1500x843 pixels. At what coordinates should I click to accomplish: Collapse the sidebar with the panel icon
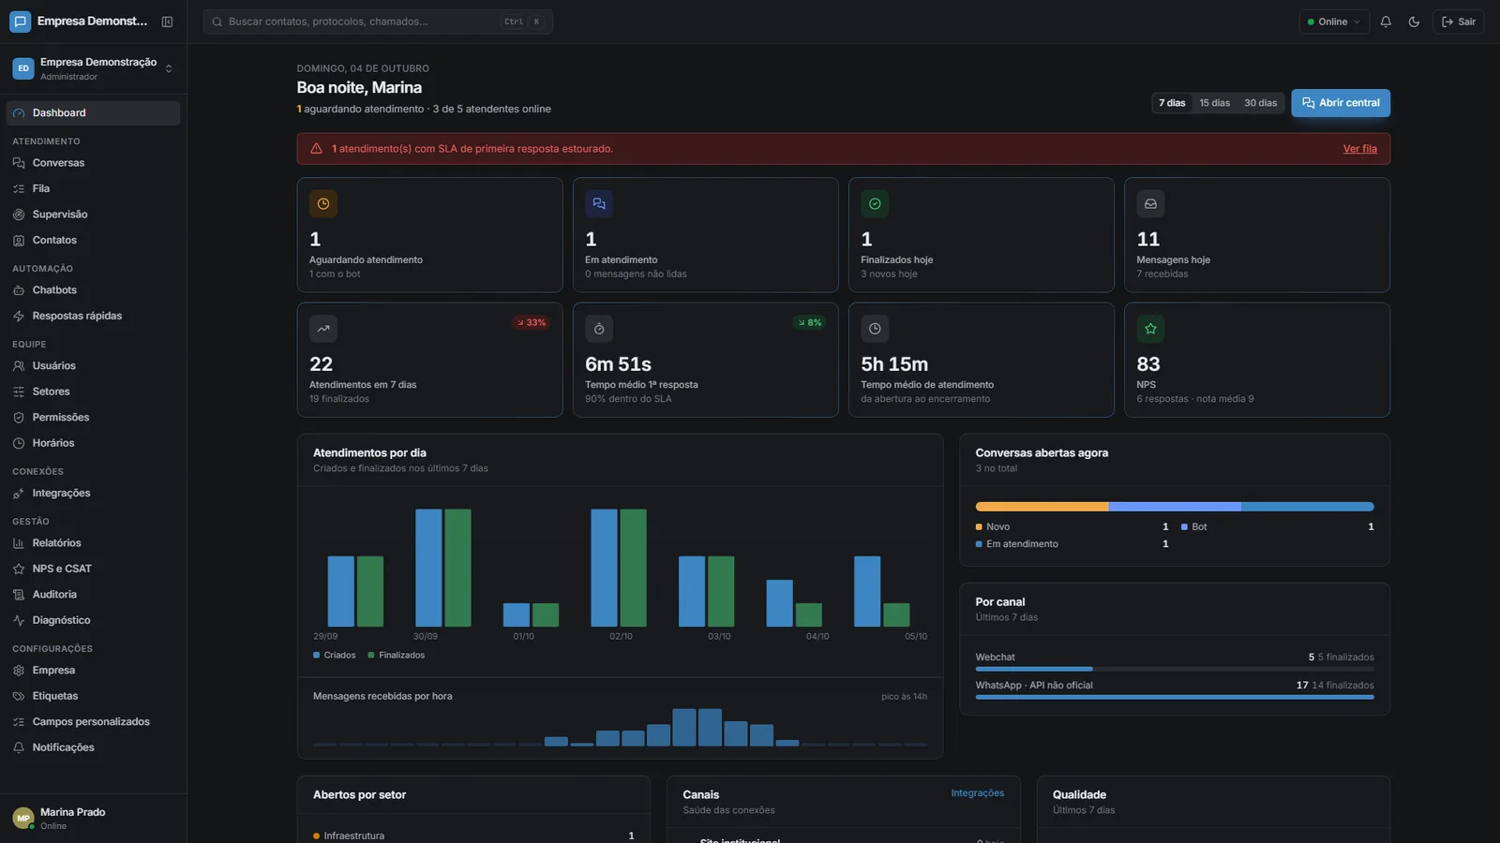[x=167, y=22]
